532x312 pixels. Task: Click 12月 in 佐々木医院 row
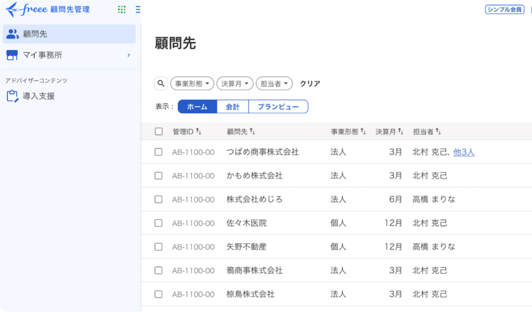(x=393, y=223)
